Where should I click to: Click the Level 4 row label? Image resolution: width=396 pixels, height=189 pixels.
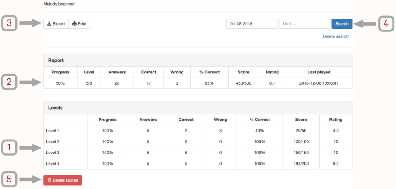pos(53,164)
